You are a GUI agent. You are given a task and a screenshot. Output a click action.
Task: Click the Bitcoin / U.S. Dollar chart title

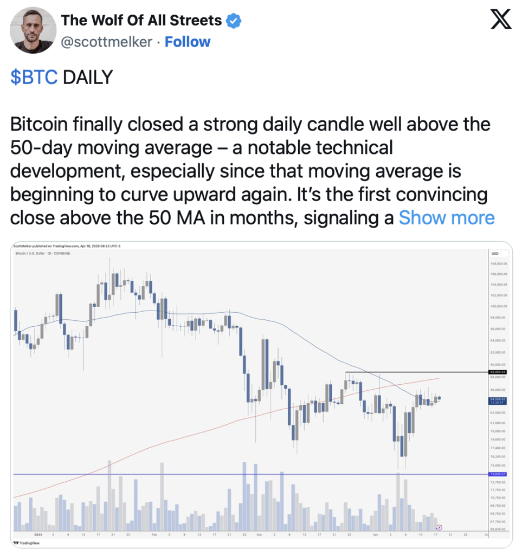(x=43, y=254)
